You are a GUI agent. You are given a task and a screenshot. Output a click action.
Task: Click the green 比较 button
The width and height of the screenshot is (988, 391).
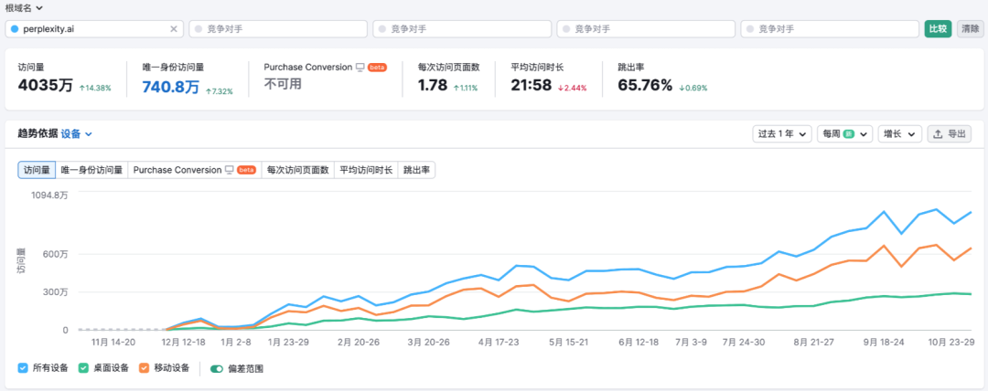pyautogui.click(x=938, y=29)
